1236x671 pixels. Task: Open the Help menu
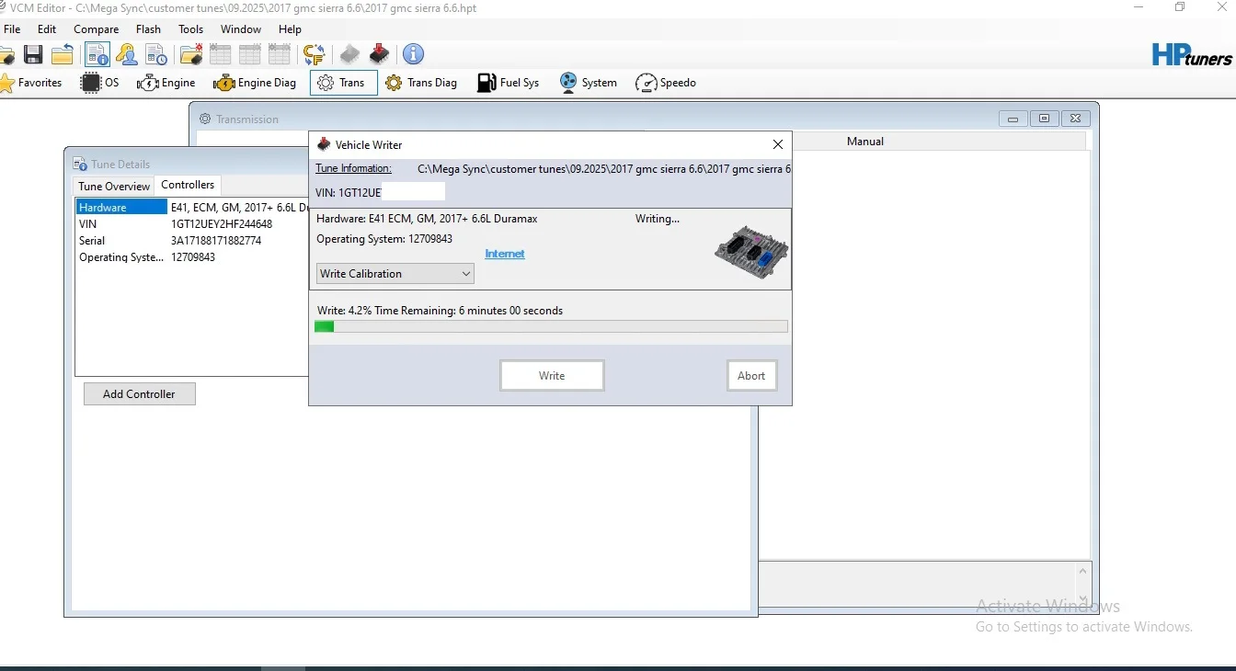coord(290,29)
